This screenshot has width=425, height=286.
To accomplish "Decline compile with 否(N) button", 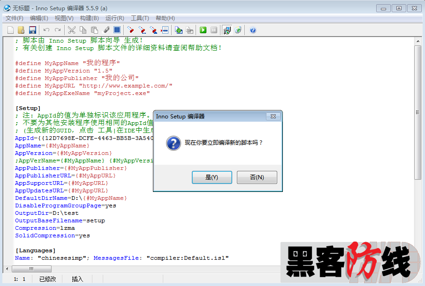I will point(257,177).
